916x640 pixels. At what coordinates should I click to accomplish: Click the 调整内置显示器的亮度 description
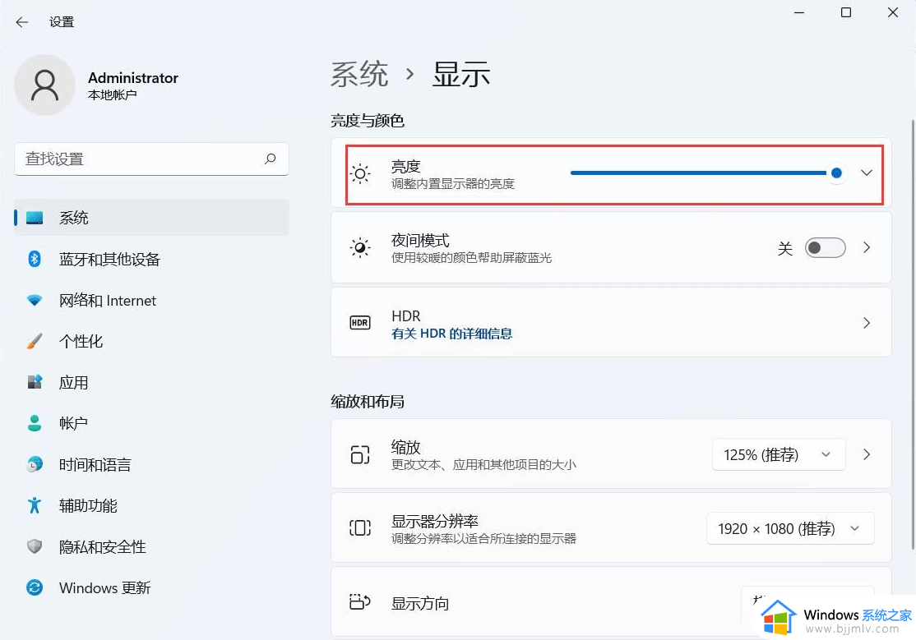453,184
